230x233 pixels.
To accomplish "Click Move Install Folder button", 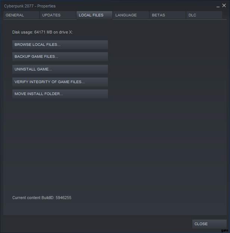I will point(60,94).
